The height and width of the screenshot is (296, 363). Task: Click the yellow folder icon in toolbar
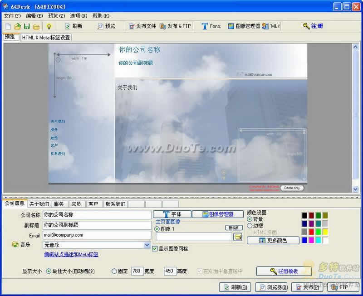click(36, 26)
